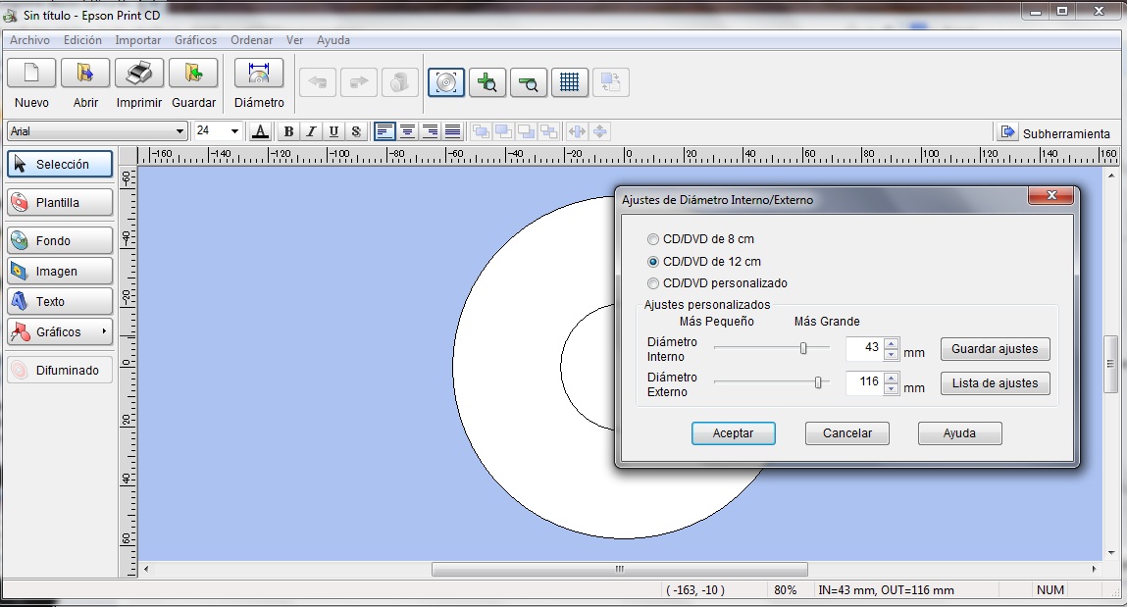Click the zoom out magnifier icon
This screenshot has width=1127, height=607.
coord(529,82)
